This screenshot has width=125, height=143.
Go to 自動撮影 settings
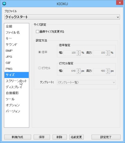pos(16,93)
